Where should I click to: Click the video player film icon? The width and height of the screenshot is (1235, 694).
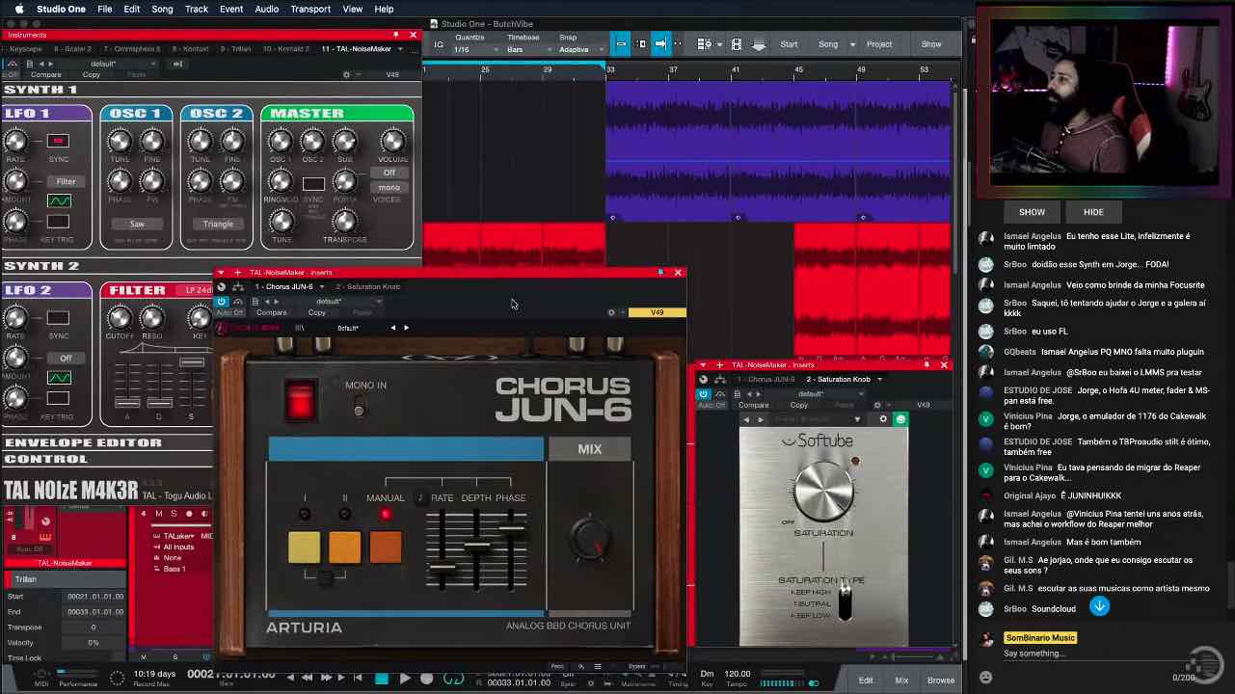tap(737, 44)
